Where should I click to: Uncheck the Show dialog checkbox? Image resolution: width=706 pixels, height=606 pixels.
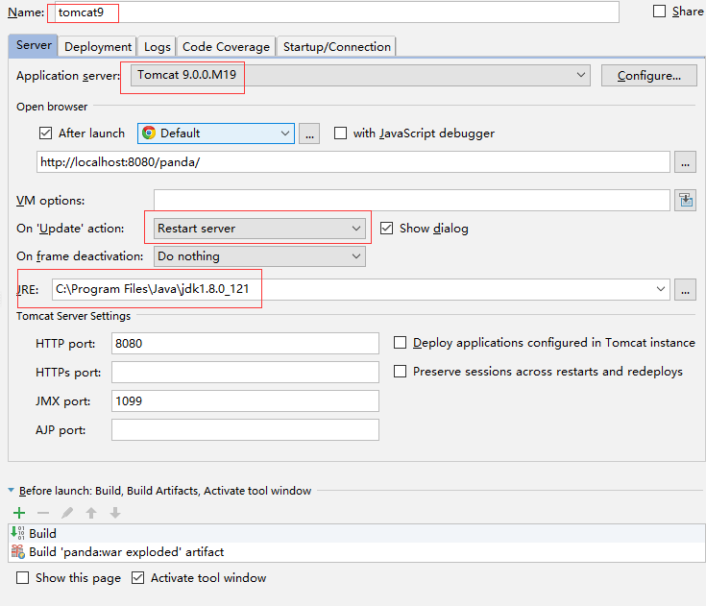click(386, 229)
